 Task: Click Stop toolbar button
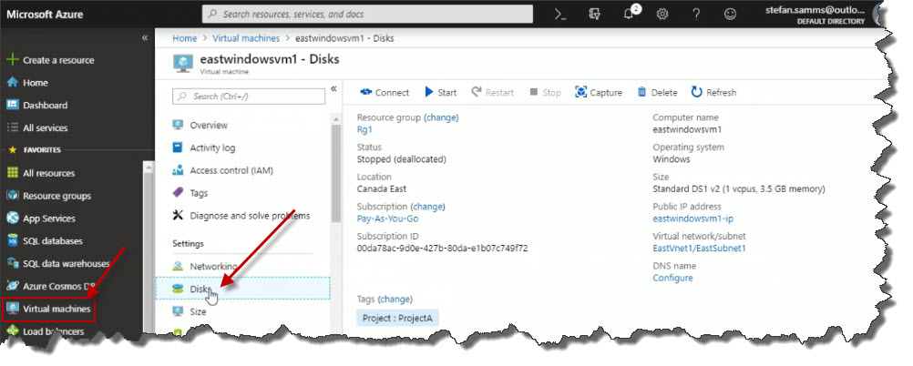coord(545,93)
